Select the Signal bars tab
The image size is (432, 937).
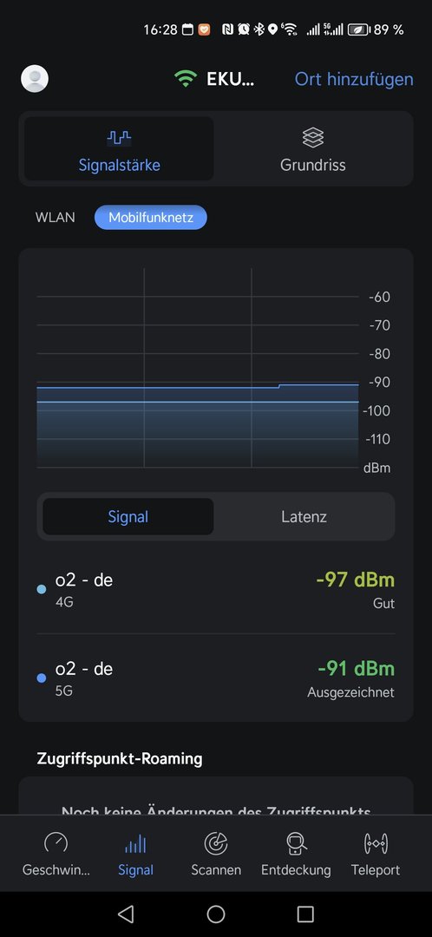pos(135,854)
